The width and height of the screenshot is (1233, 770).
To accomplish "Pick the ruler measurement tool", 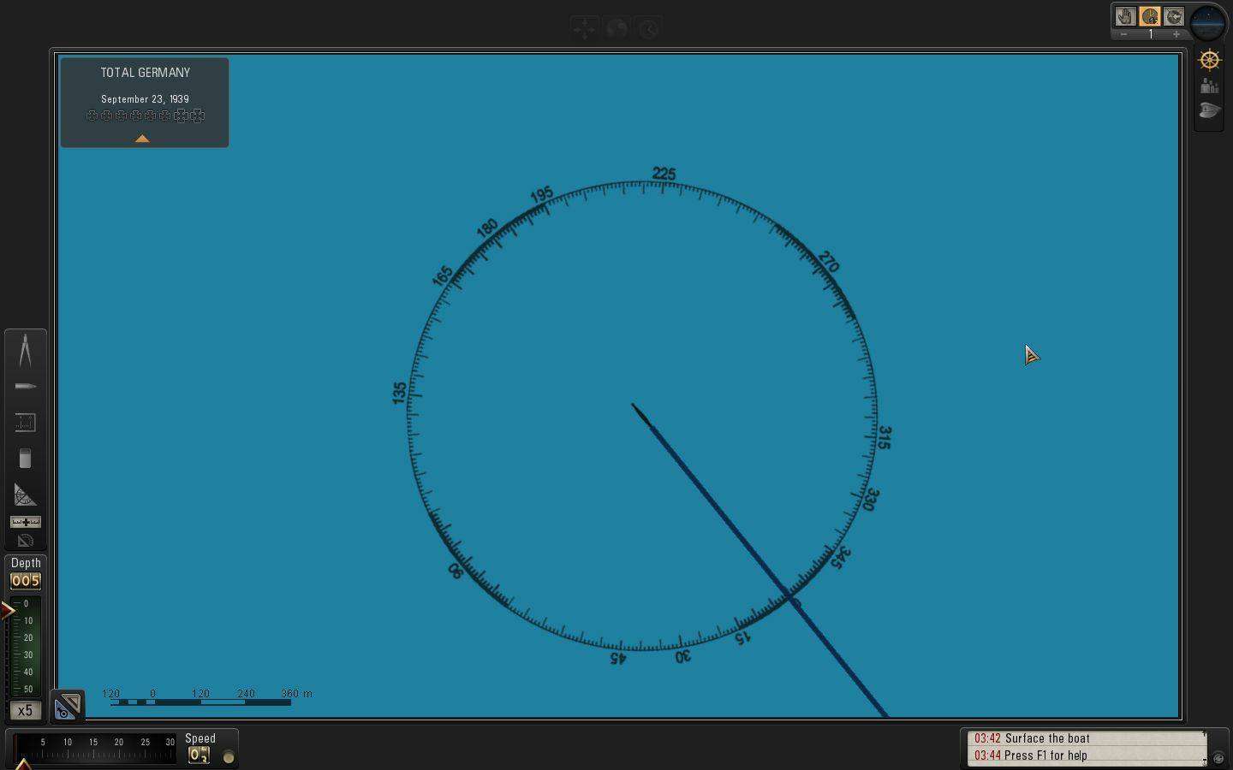I will click(25, 423).
